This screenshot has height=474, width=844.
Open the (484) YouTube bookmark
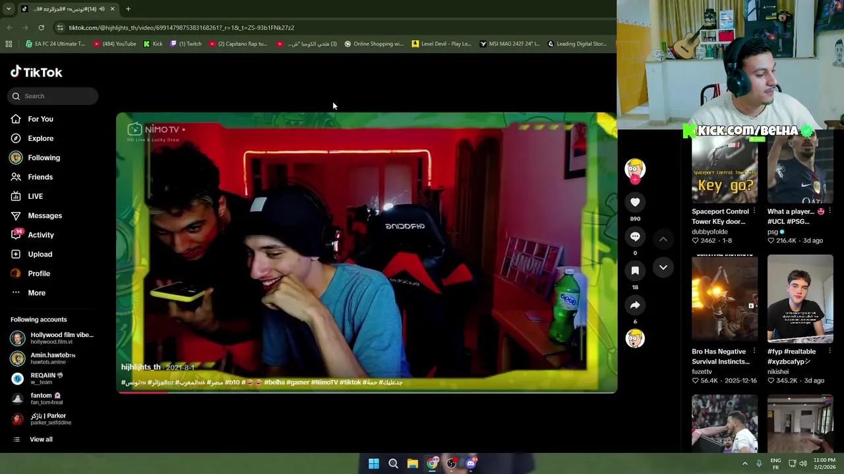(x=115, y=44)
